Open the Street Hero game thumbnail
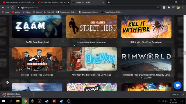 pyautogui.click(x=92, y=26)
